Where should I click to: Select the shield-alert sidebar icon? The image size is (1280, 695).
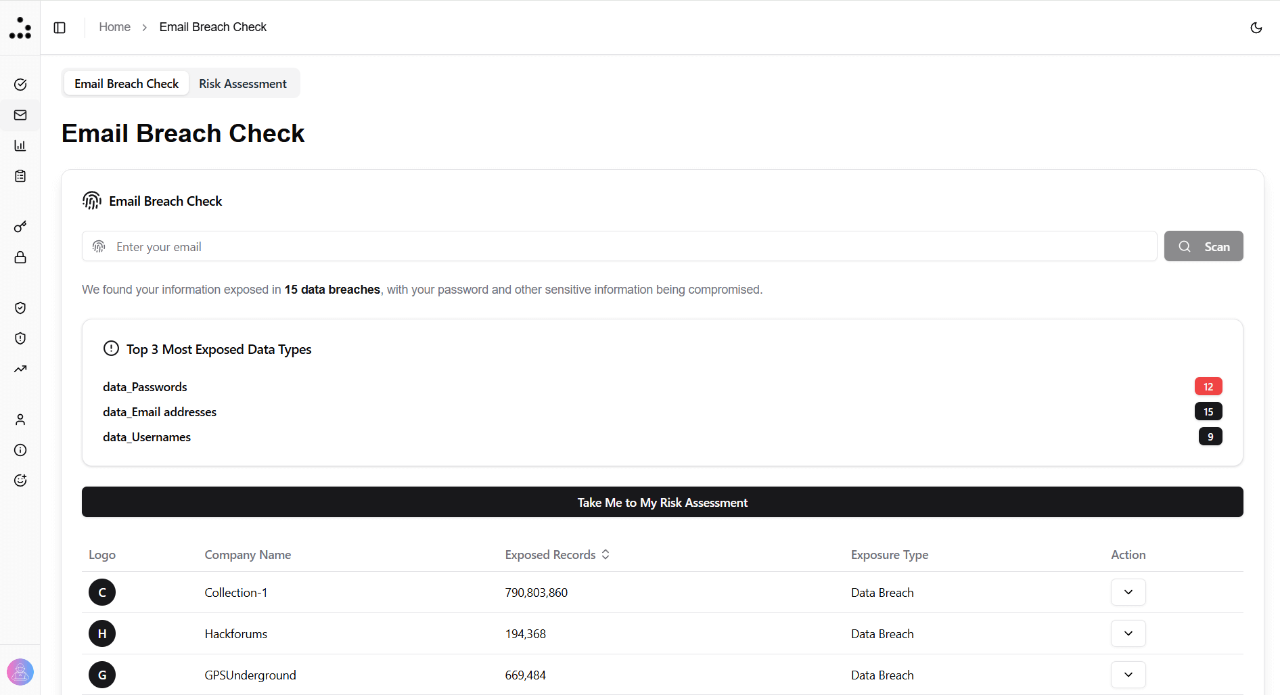point(20,338)
